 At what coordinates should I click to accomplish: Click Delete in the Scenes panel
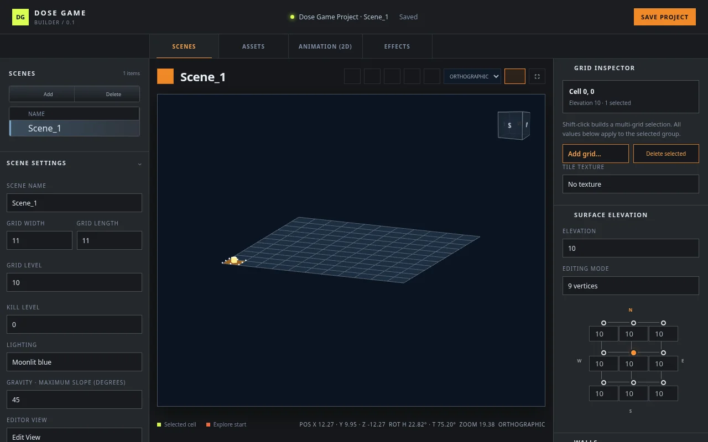(x=107, y=94)
